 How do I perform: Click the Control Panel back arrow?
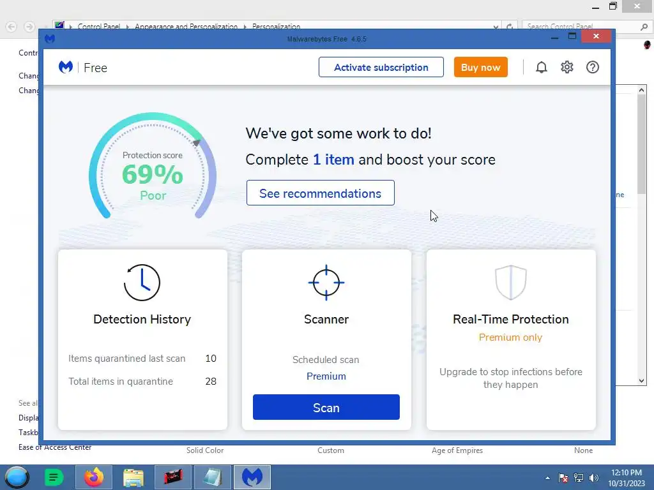coord(11,27)
